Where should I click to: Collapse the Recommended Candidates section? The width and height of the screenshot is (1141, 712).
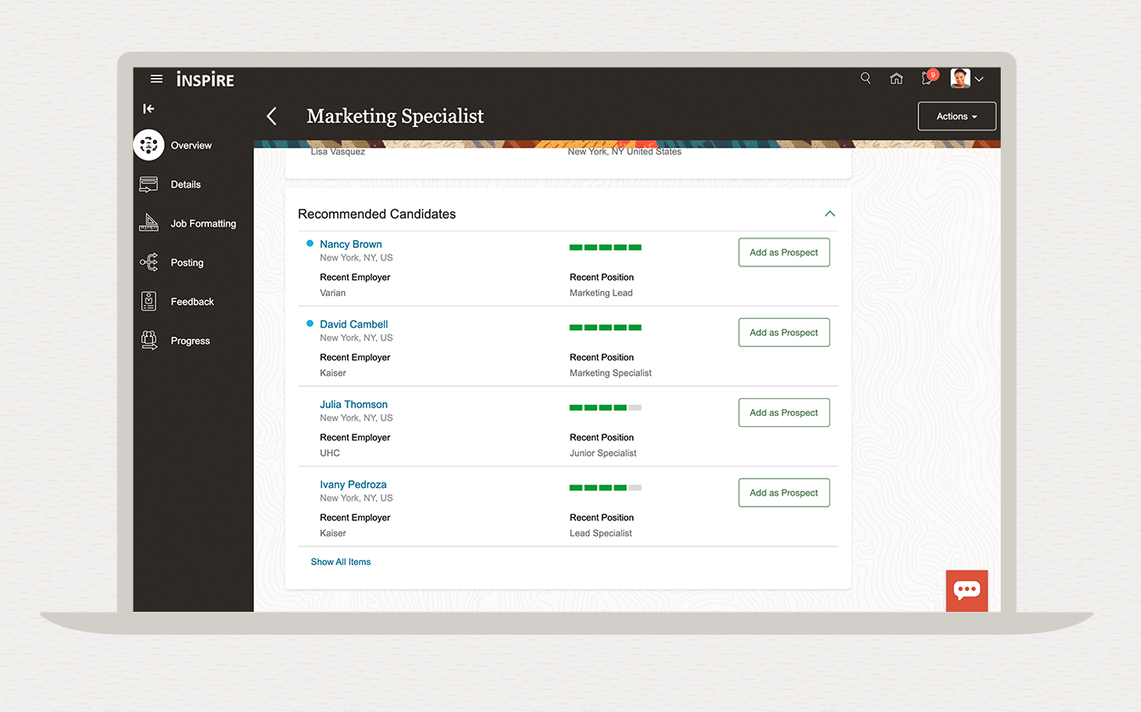[x=830, y=214]
